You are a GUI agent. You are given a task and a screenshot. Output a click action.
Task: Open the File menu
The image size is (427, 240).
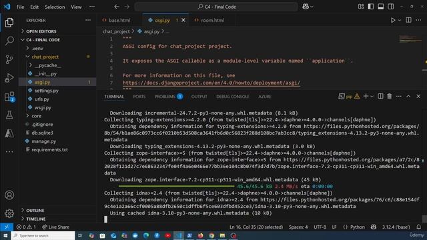[21, 7]
